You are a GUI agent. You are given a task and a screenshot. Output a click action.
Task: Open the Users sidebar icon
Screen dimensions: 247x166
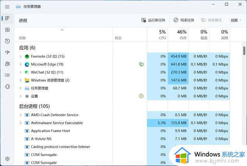tap(7, 64)
